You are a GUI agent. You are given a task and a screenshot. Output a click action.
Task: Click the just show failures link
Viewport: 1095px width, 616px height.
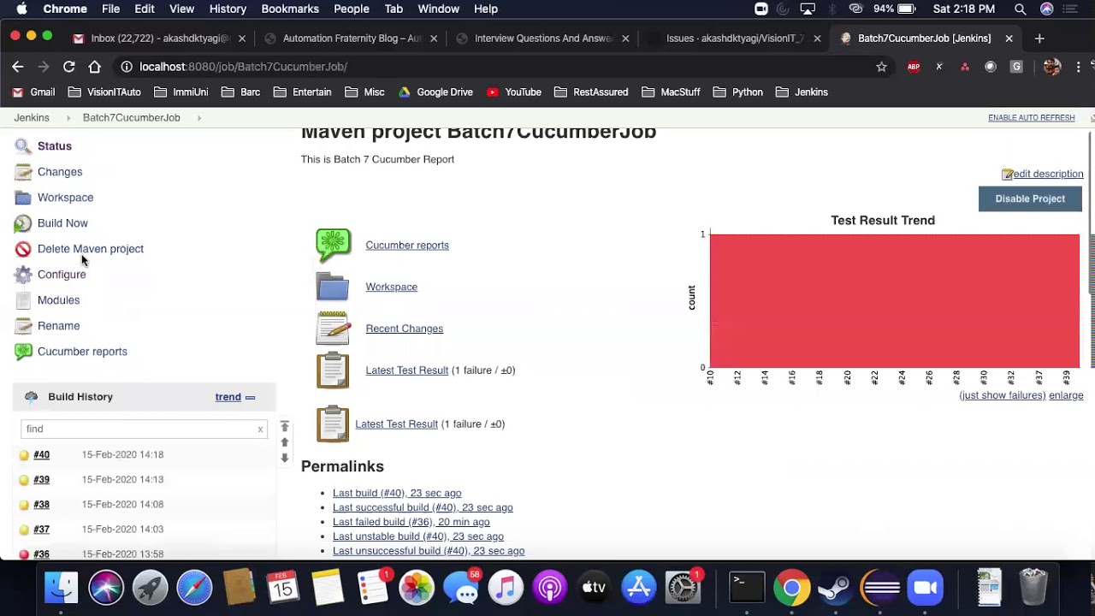1003,395
